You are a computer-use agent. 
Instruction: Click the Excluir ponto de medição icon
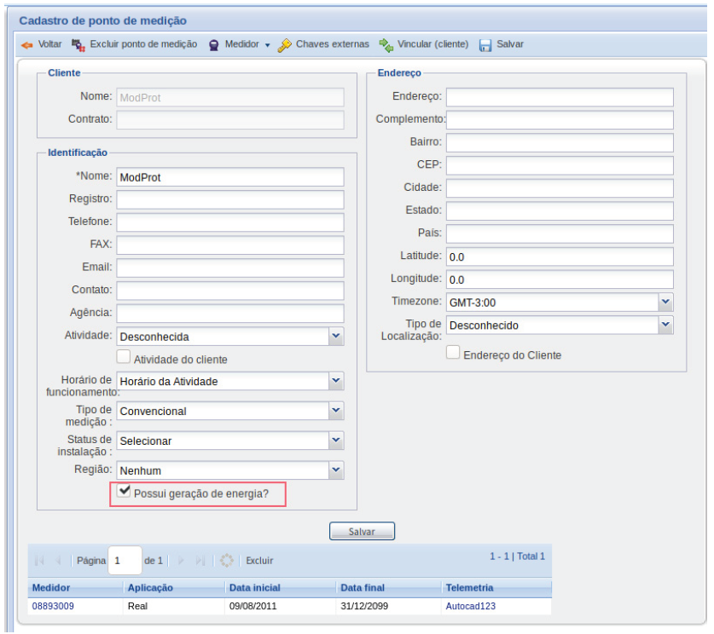coord(79,44)
